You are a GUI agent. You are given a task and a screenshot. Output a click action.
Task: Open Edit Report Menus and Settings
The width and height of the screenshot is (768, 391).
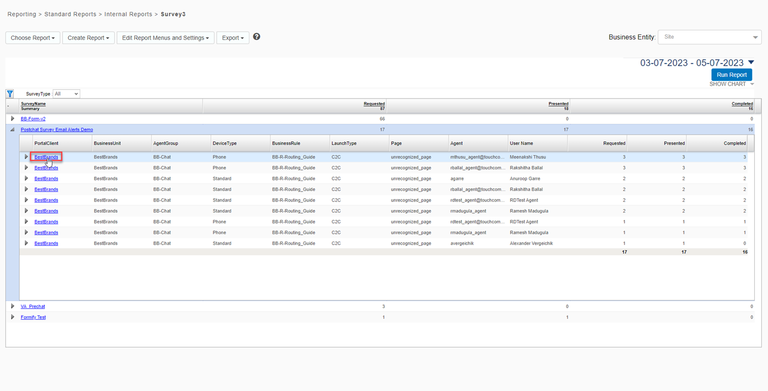point(165,38)
